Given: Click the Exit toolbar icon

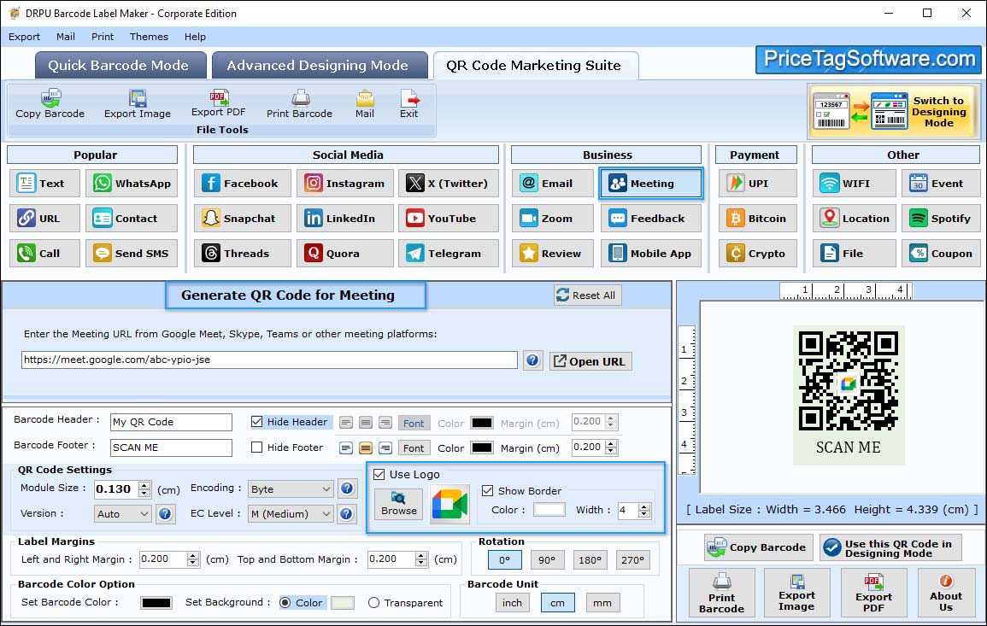Looking at the screenshot, I should [x=408, y=104].
